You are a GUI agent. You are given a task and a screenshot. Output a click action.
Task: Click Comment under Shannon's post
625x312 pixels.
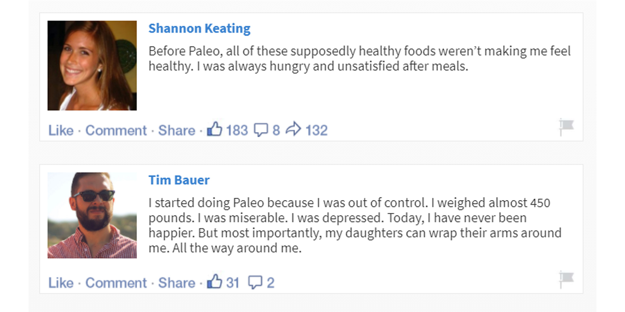click(116, 130)
